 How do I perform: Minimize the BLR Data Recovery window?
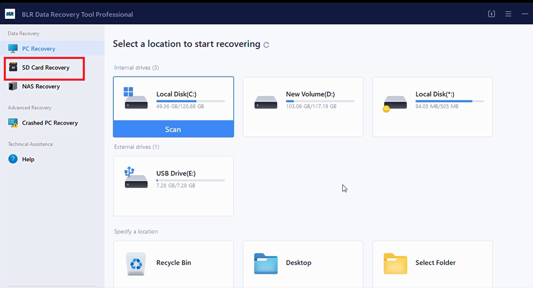(525, 14)
